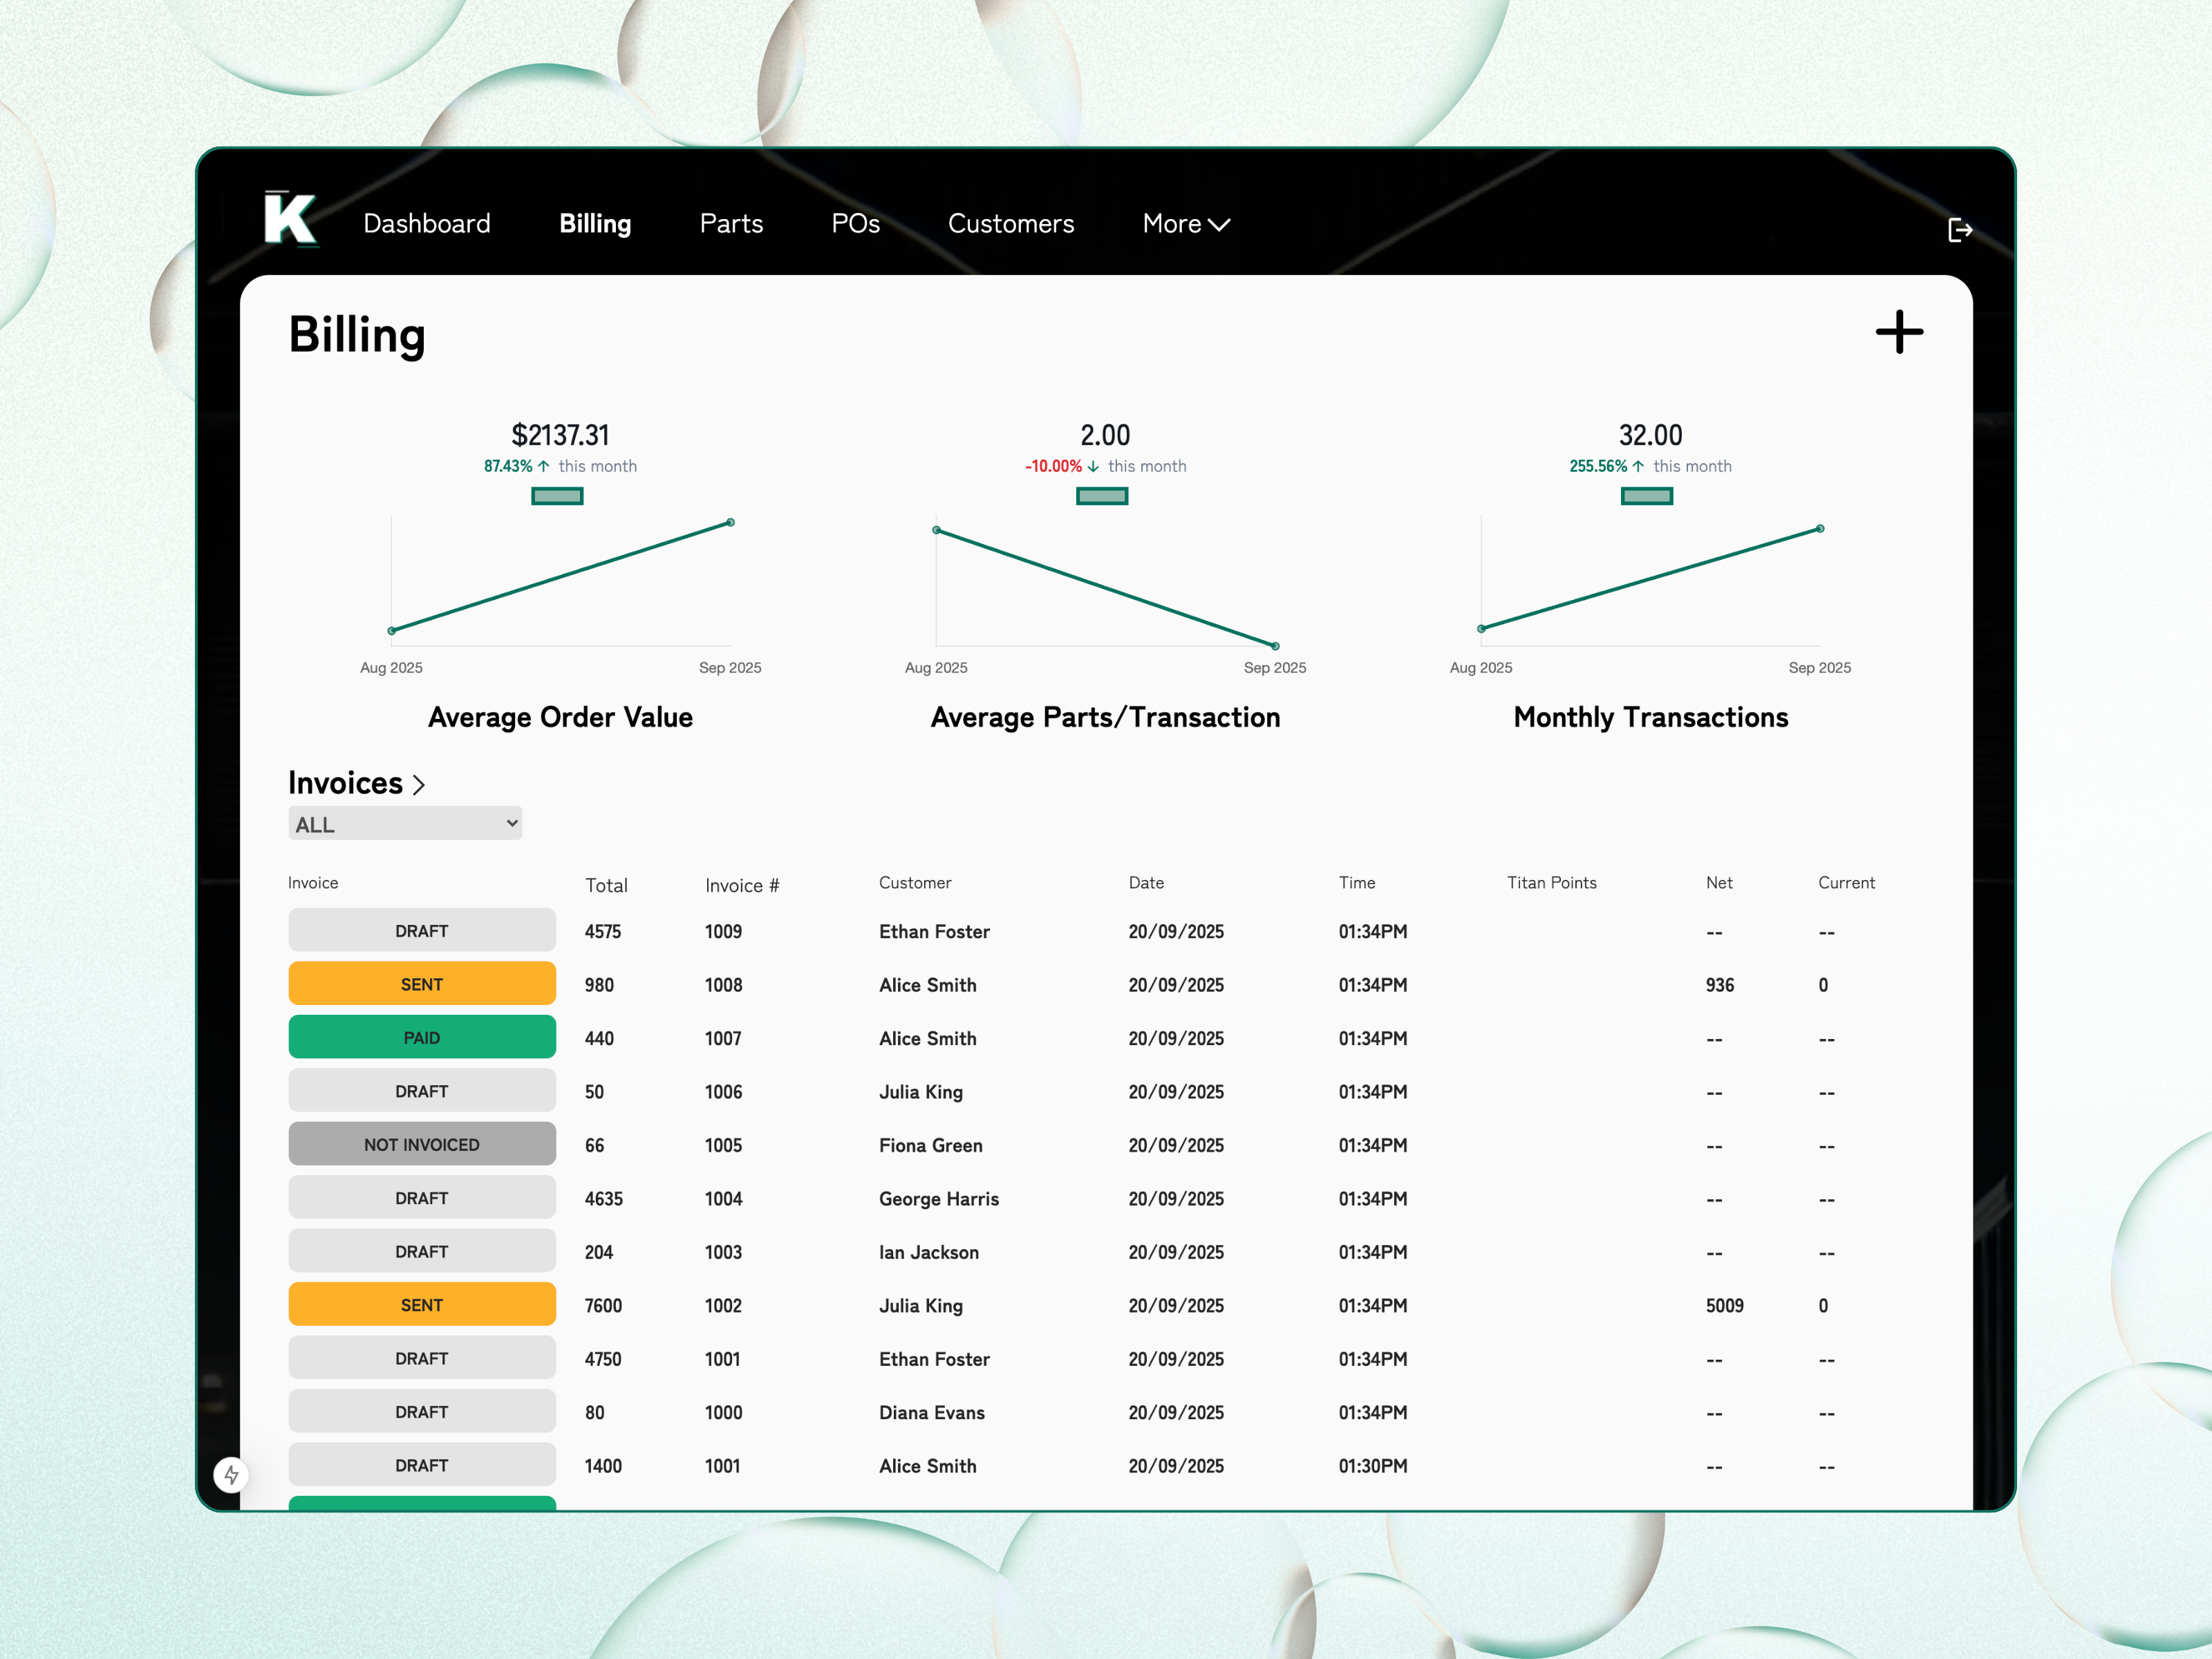Click Sep 2025 data point on Monthly Transactions
This screenshot has height=1659, width=2212.
tap(1819, 529)
